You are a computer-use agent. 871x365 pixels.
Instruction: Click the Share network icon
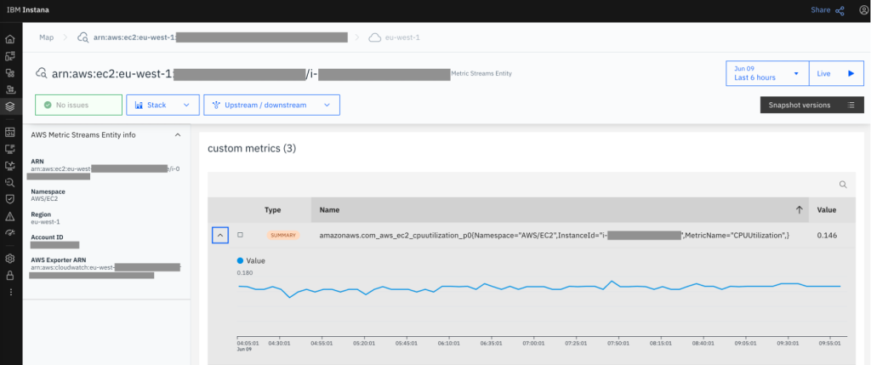coord(840,10)
